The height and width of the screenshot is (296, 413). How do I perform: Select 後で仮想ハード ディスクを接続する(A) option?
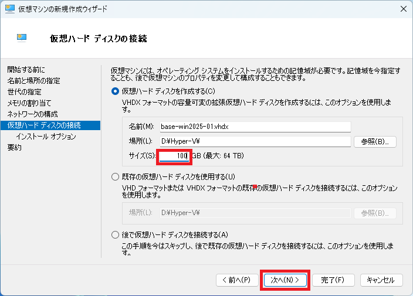[x=115, y=234]
